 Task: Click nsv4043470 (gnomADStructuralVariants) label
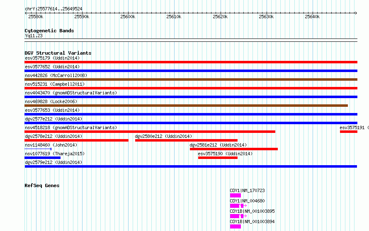[x=71, y=93]
